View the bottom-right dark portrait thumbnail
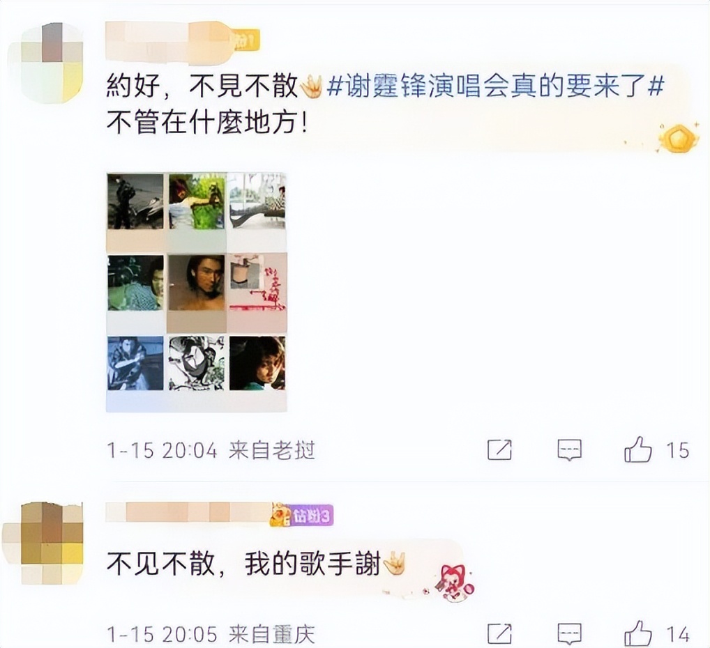Screen dimensions: 710x648 (x=257, y=363)
